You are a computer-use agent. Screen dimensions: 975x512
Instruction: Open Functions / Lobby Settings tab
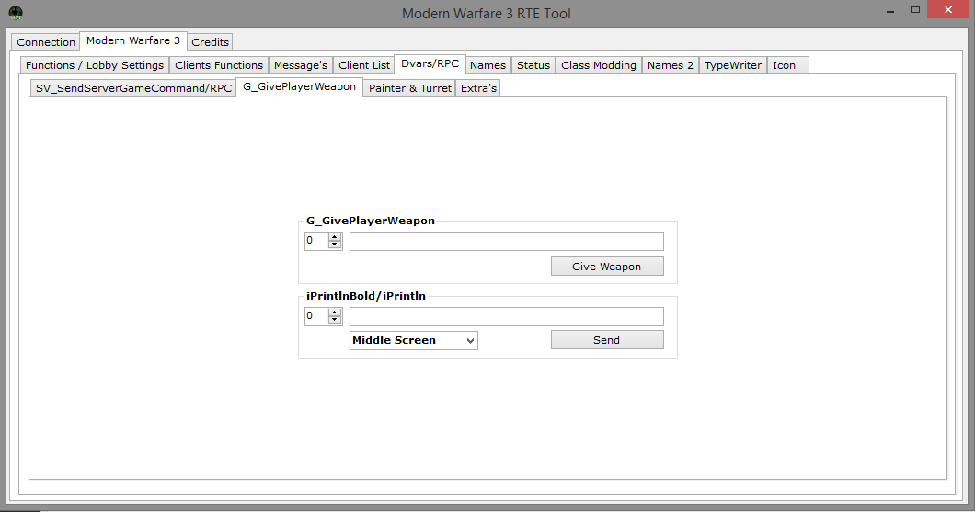[95, 65]
